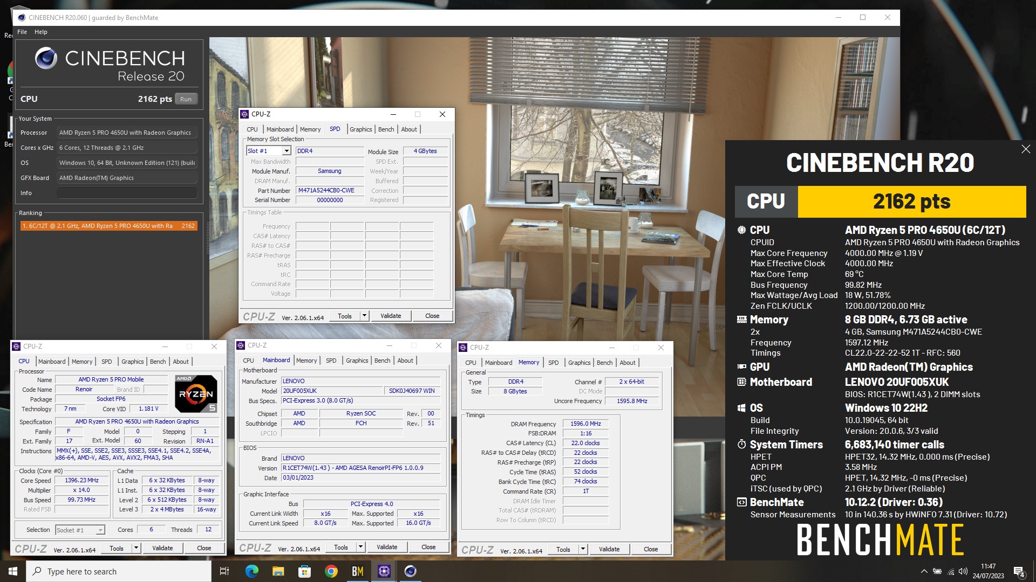Click Validate in Mainboard CPU-Z window
Image resolution: width=1036 pixels, height=582 pixels.
387,547
